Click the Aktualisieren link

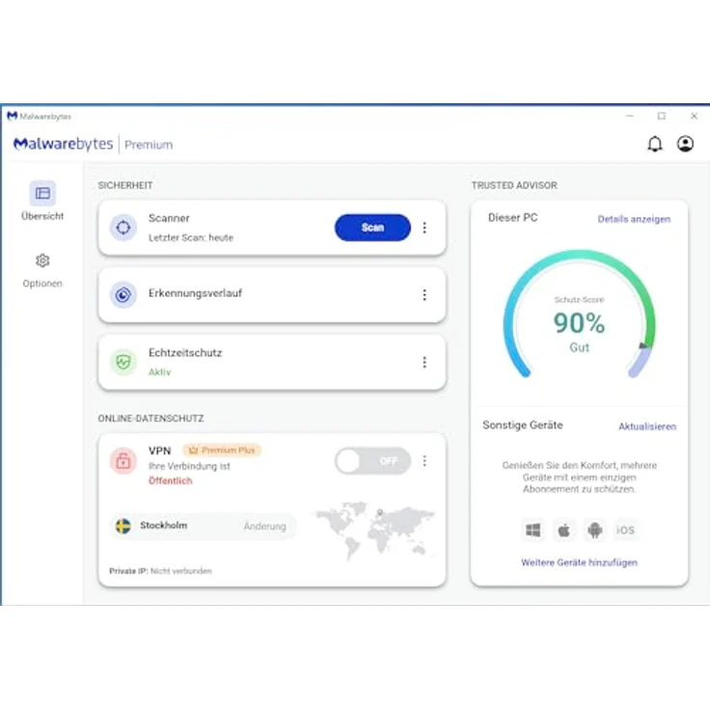(647, 426)
